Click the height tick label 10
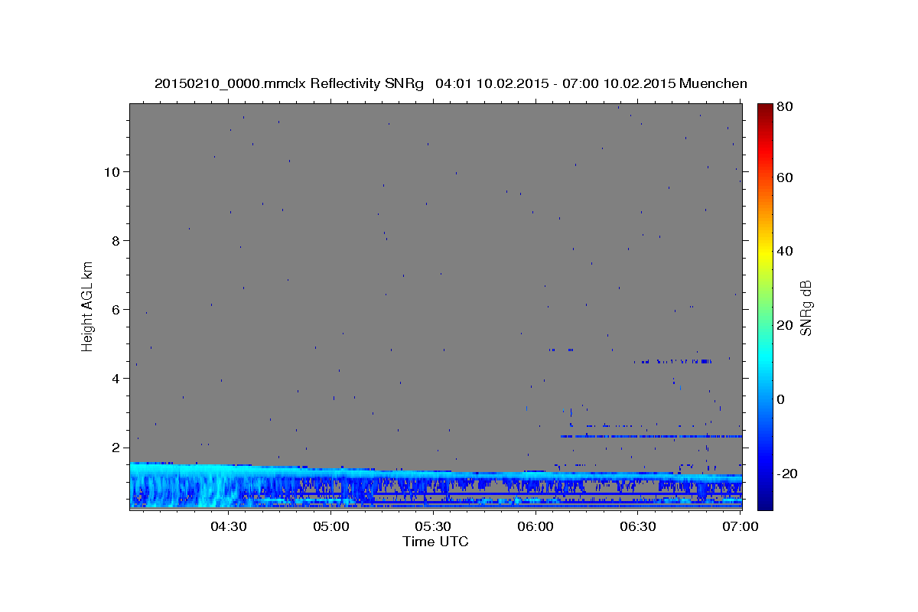918x612 pixels. point(112,172)
